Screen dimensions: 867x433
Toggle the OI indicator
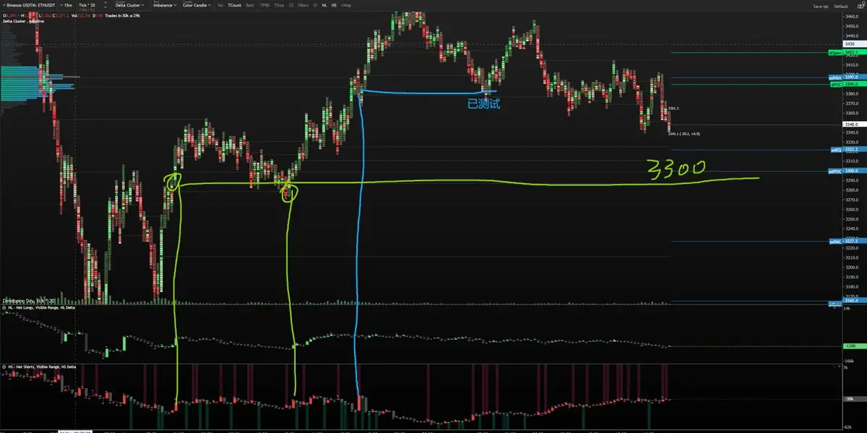[315, 5]
